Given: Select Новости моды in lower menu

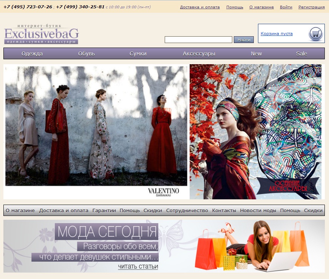Looking at the screenshot, I should 258,210.
